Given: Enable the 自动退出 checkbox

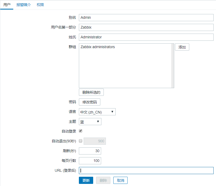Looking at the screenshot, I should (80, 141).
